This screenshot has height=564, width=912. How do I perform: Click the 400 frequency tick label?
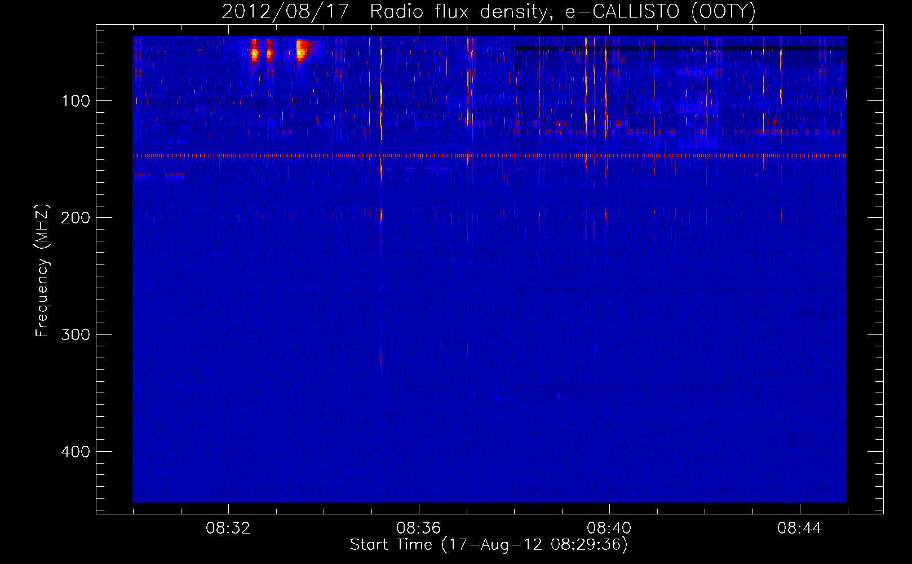click(76, 452)
